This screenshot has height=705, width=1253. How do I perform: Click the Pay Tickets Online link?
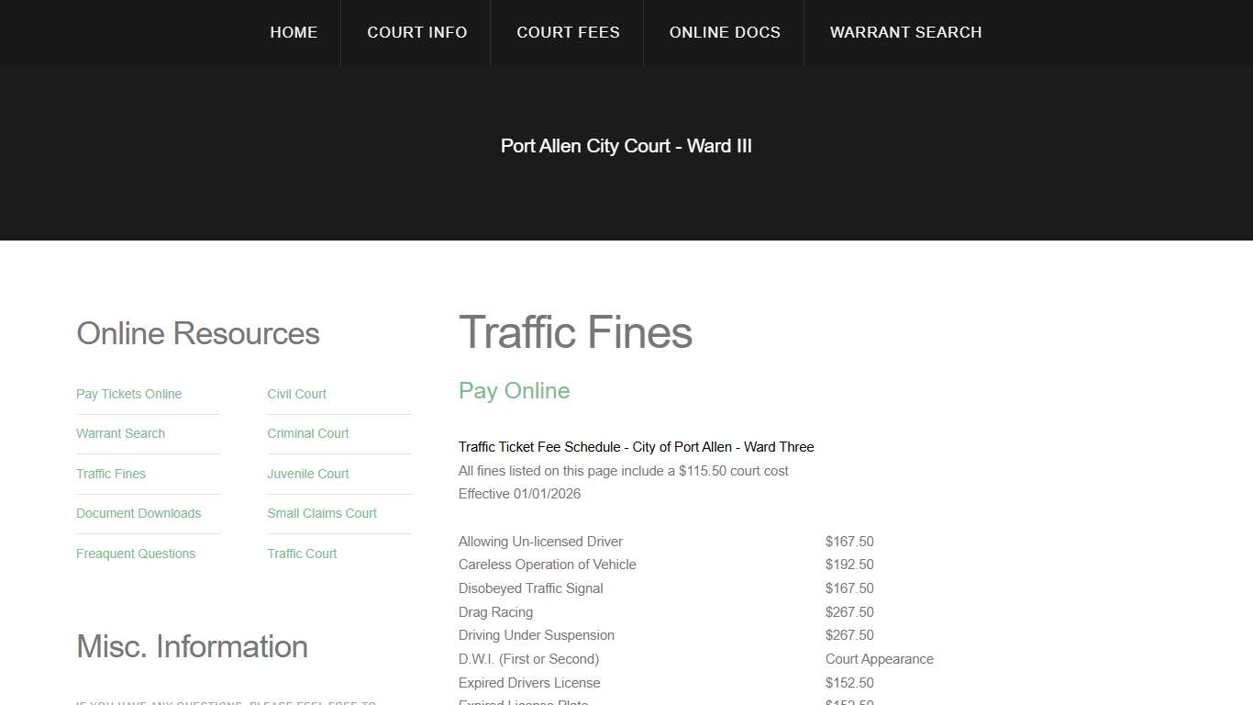click(x=128, y=394)
